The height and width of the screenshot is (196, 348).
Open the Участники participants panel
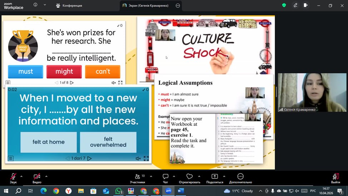tap(138, 178)
